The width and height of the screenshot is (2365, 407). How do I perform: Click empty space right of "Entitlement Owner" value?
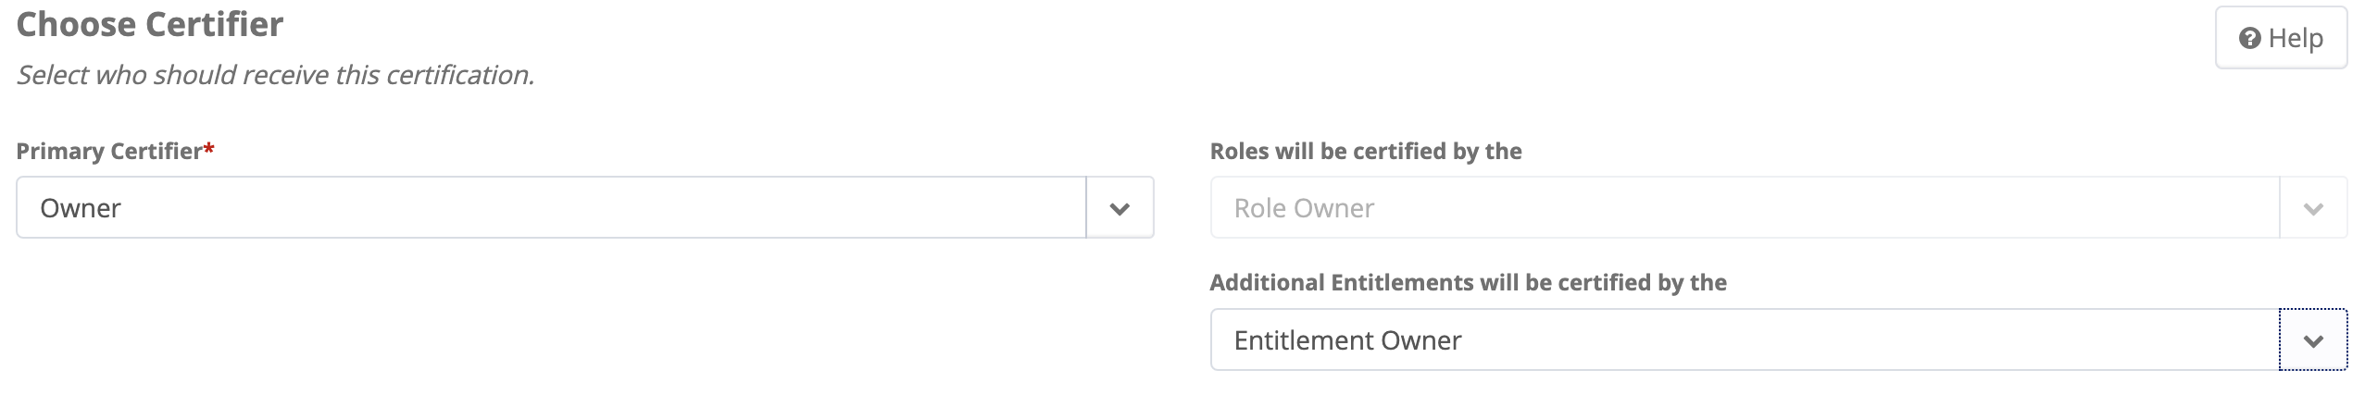(x=1852, y=340)
